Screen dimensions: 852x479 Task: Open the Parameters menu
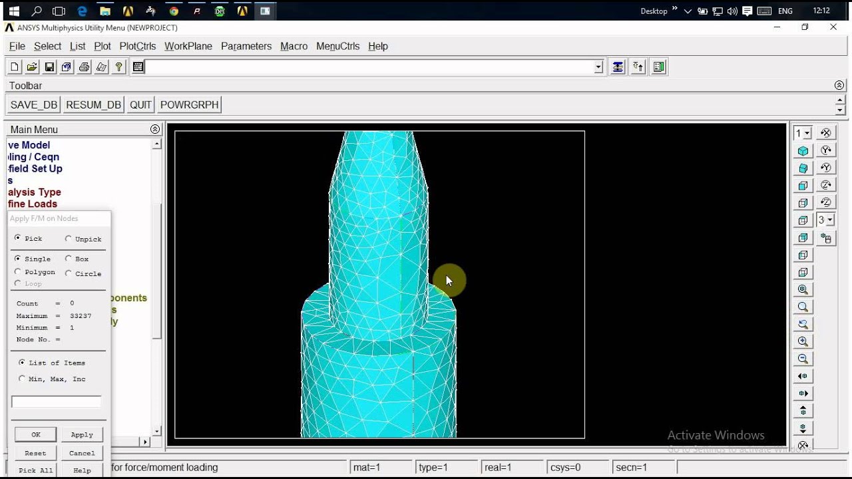[x=246, y=46]
